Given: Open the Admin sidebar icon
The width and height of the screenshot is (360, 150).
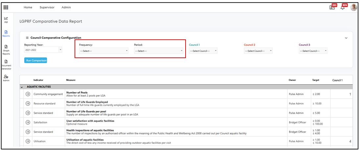Looking at the screenshot, I should 6,78.
